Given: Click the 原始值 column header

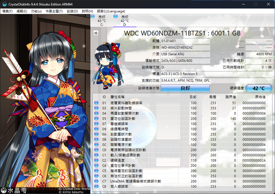Looking at the screenshot, I should click(260, 97).
